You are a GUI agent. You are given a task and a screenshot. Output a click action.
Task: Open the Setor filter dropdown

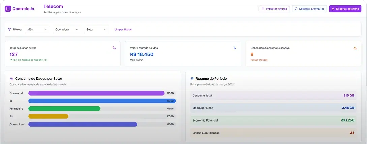click(x=96, y=30)
